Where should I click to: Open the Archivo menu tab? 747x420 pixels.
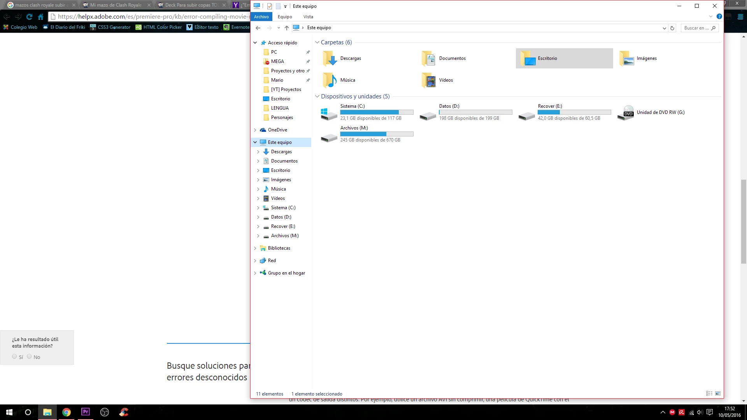(261, 17)
